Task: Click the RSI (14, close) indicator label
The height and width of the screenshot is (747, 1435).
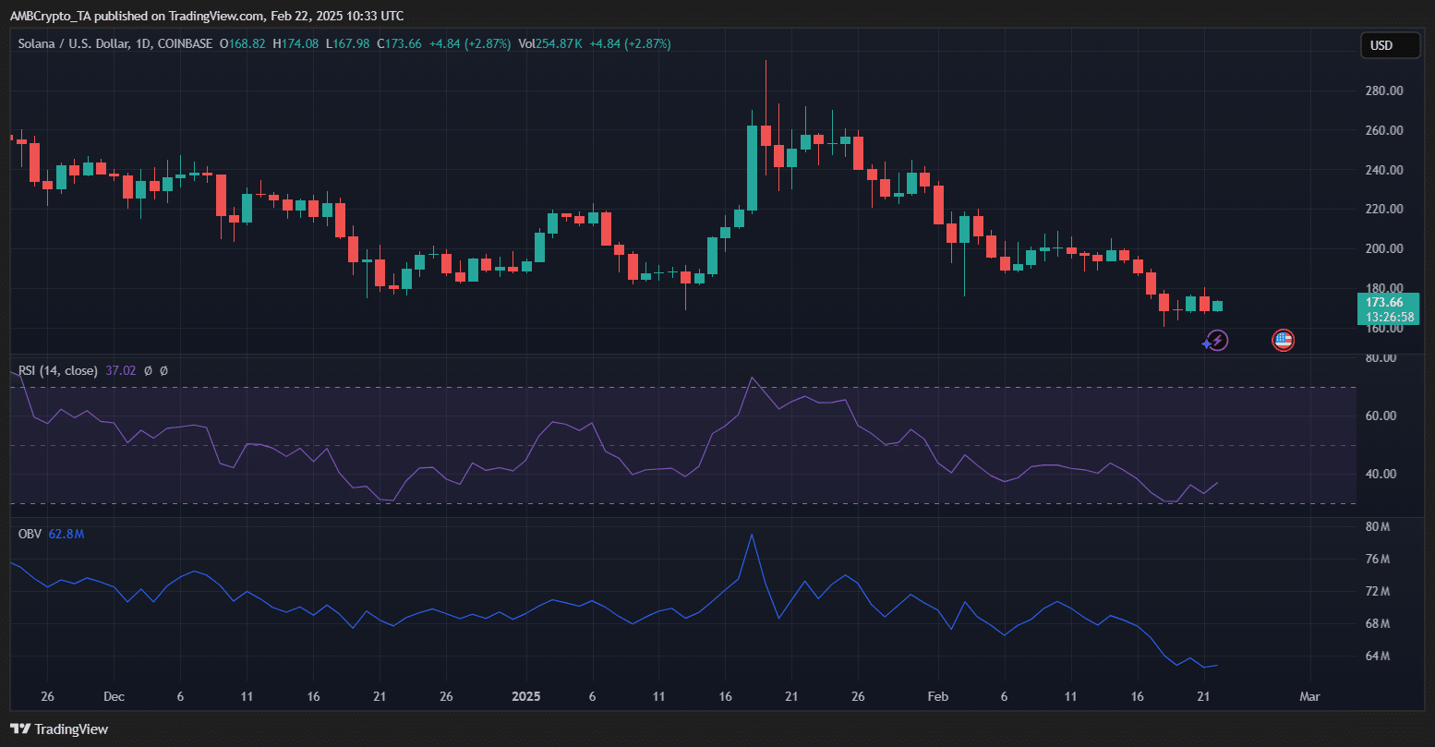Action: [58, 370]
